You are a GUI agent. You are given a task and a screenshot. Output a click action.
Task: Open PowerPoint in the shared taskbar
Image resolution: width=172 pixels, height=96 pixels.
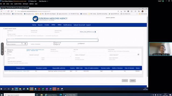(x=58, y=89)
